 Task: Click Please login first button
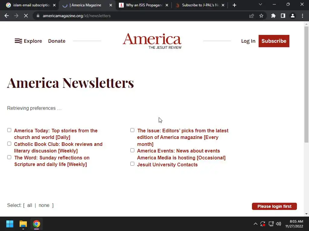274,206
